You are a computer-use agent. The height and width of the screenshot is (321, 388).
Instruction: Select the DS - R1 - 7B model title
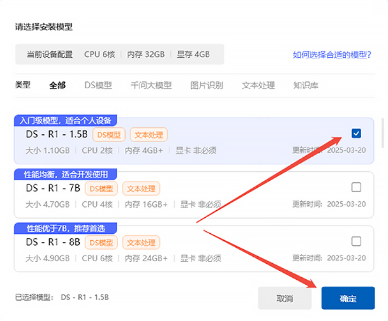pyautogui.click(x=52, y=188)
